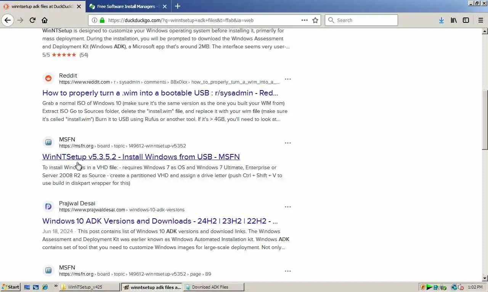The width and height of the screenshot is (488, 292).
Task: Click the green padlock security icon
Action: click(x=102, y=20)
